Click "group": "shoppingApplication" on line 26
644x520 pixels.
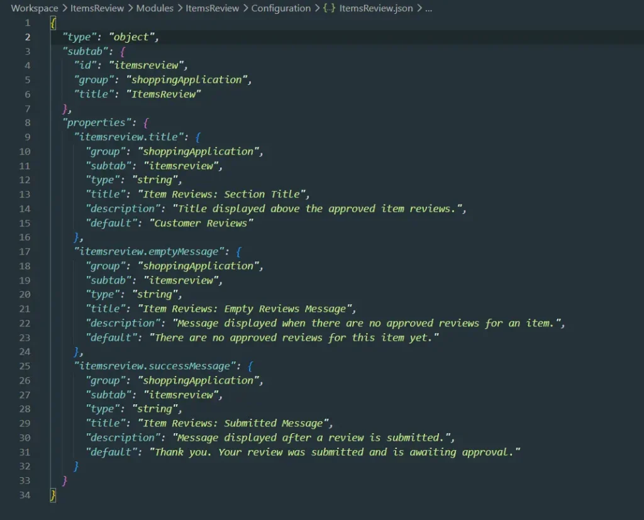[174, 380]
